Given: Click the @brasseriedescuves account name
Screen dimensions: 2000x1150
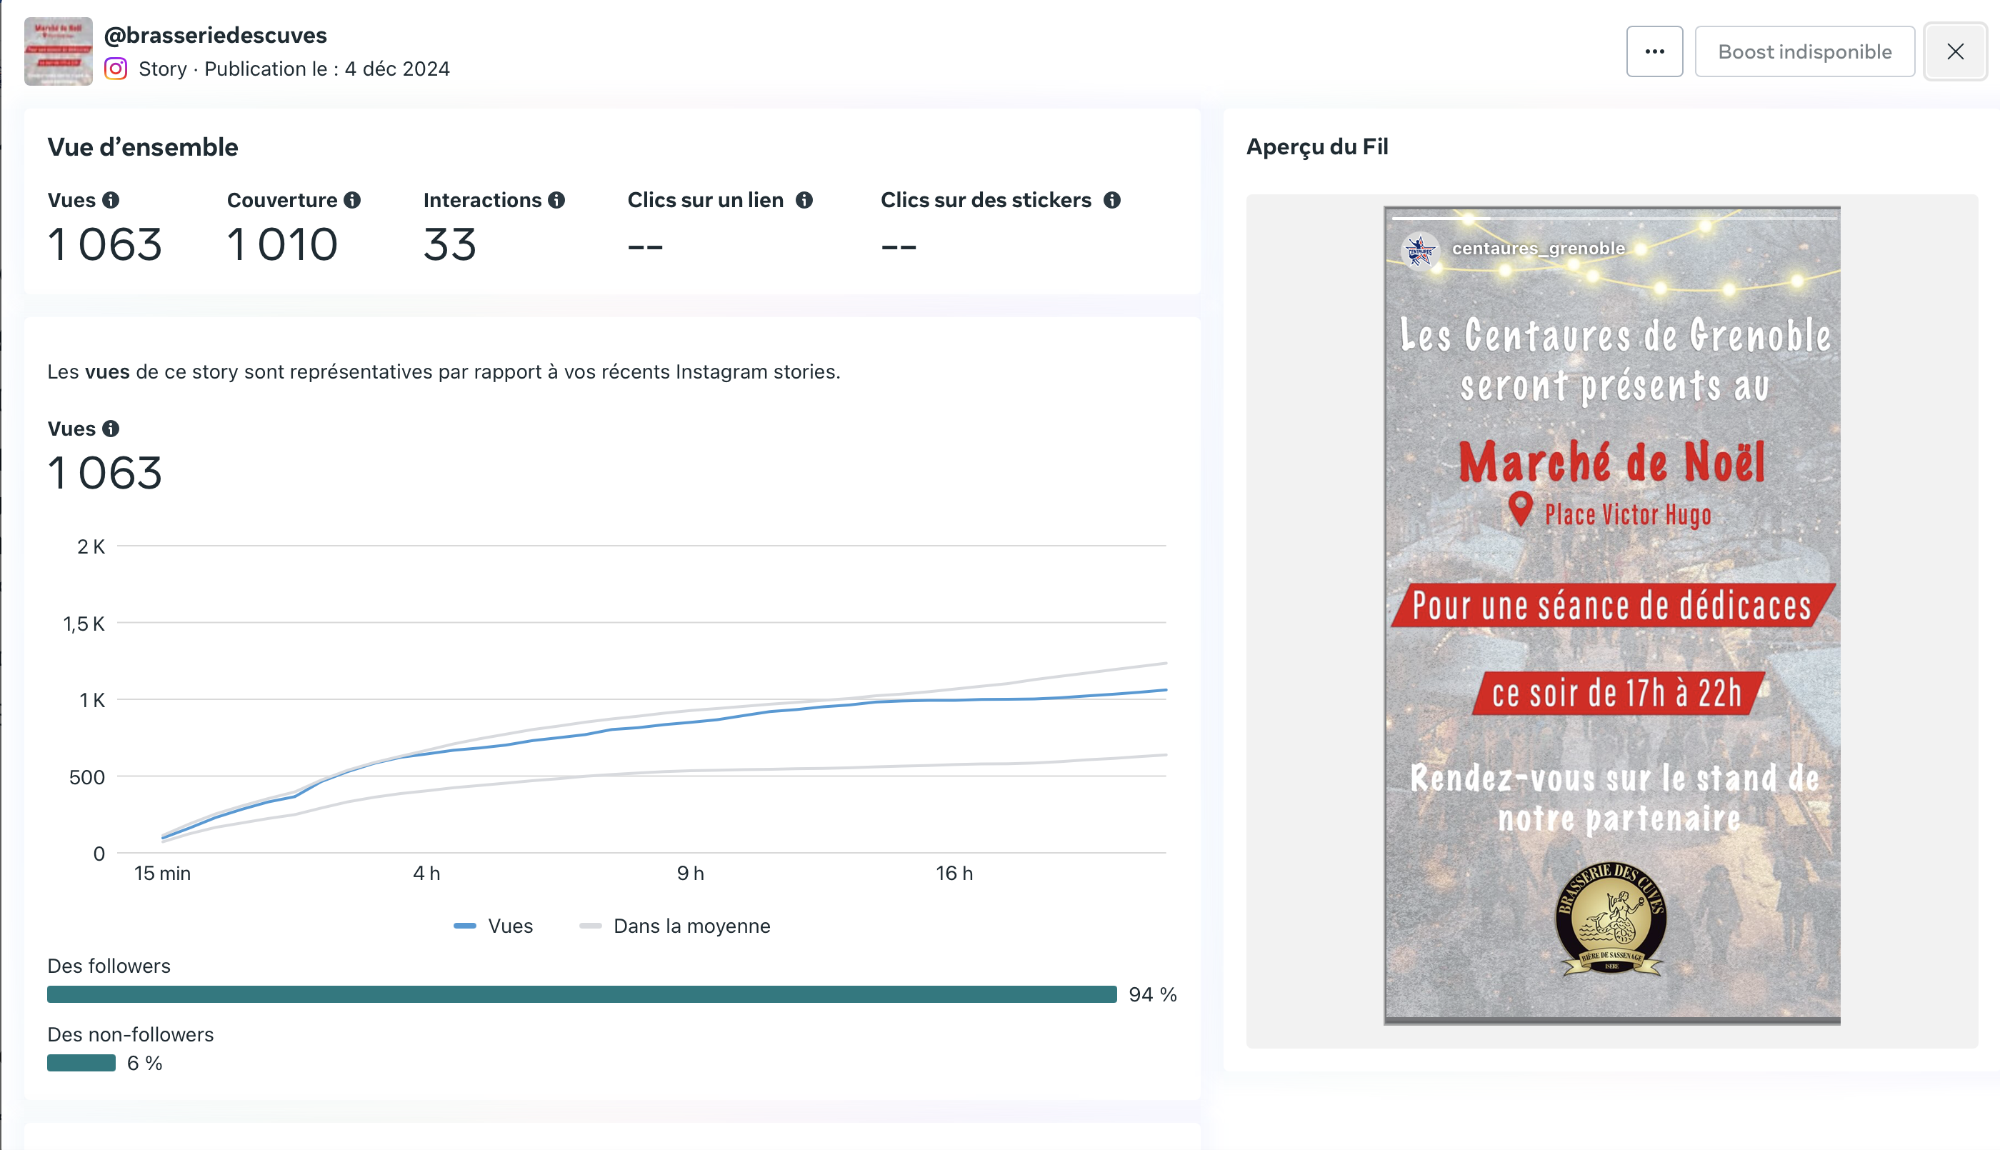Looking at the screenshot, I should tap(216, 35).
